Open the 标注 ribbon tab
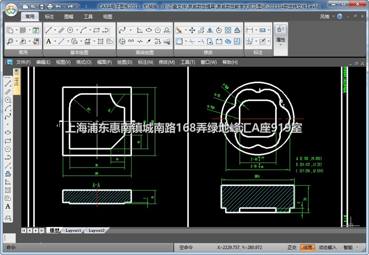Screen dimensions: 369x255 click(x=49, y=17)
